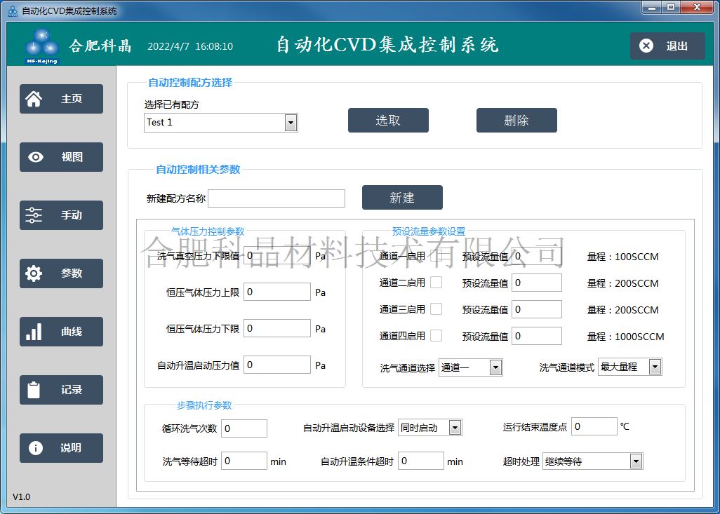Expand the 洗气通道选择 dropdown
The height and width of the screenshot is (514, 720).
coord(495,367)
